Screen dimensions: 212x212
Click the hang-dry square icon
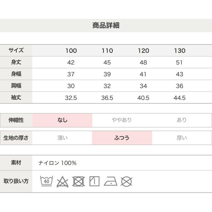(95, 181)
